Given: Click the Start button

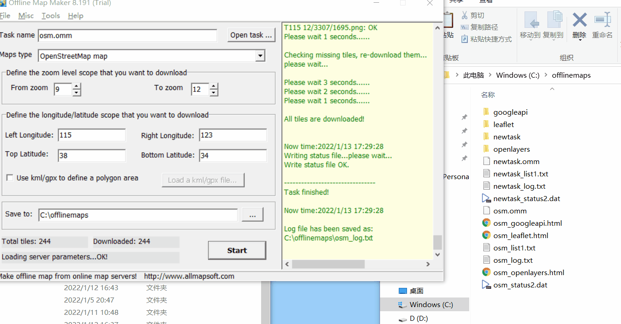Looking at the screenshot, I should tap(237, 250).
